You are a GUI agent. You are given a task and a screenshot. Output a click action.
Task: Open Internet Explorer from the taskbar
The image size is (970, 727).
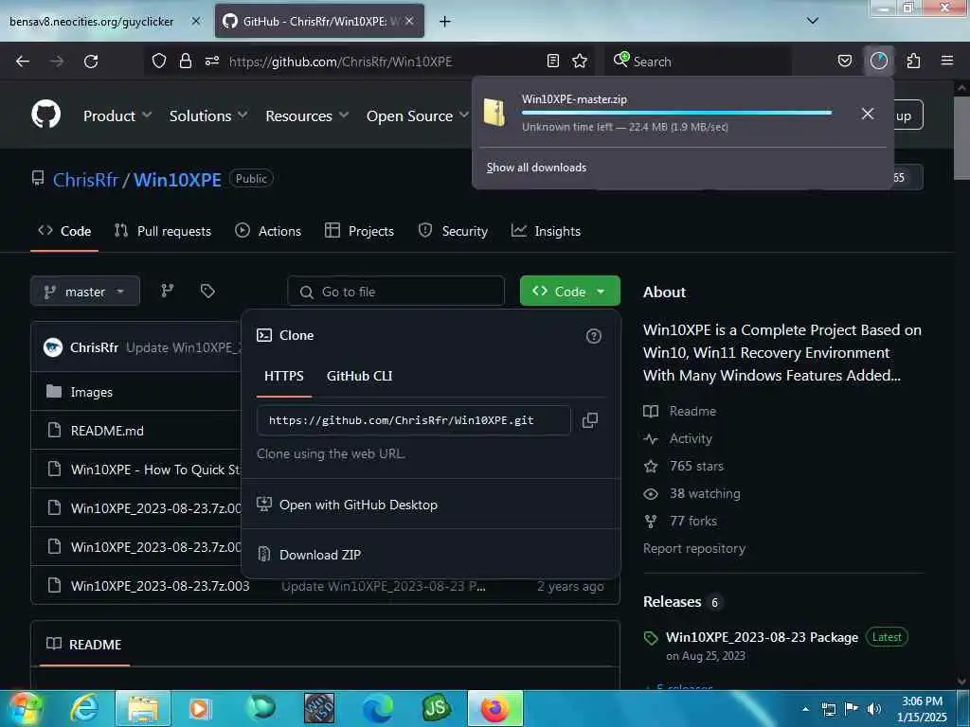pos(84,708)
